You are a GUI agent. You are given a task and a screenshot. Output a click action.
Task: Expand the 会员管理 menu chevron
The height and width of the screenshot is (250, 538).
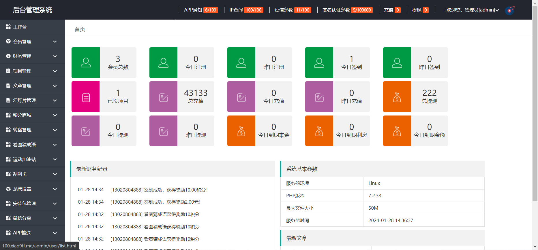point(55,41)
